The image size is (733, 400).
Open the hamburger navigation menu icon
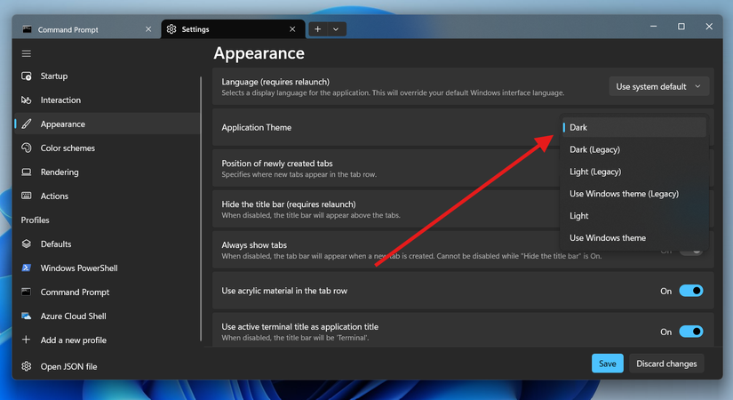pos(27,54)
